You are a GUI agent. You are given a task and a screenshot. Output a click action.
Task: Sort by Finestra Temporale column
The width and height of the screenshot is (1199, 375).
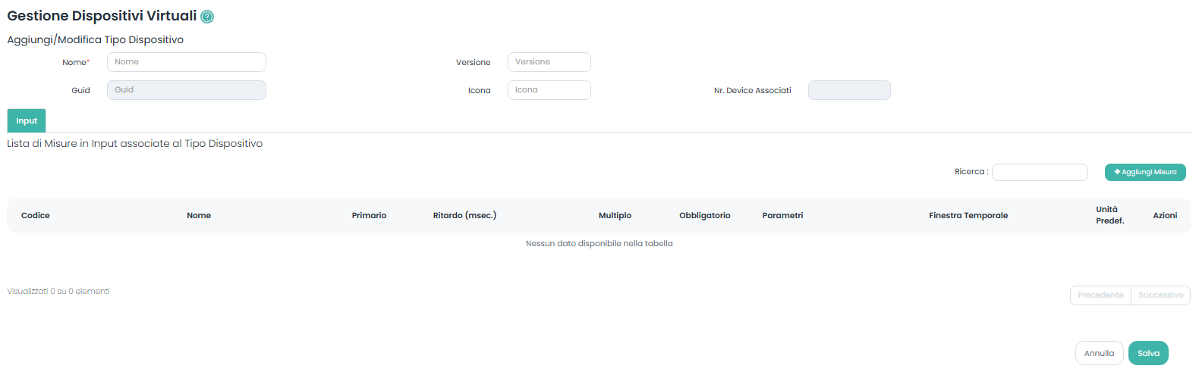(968, 216)
